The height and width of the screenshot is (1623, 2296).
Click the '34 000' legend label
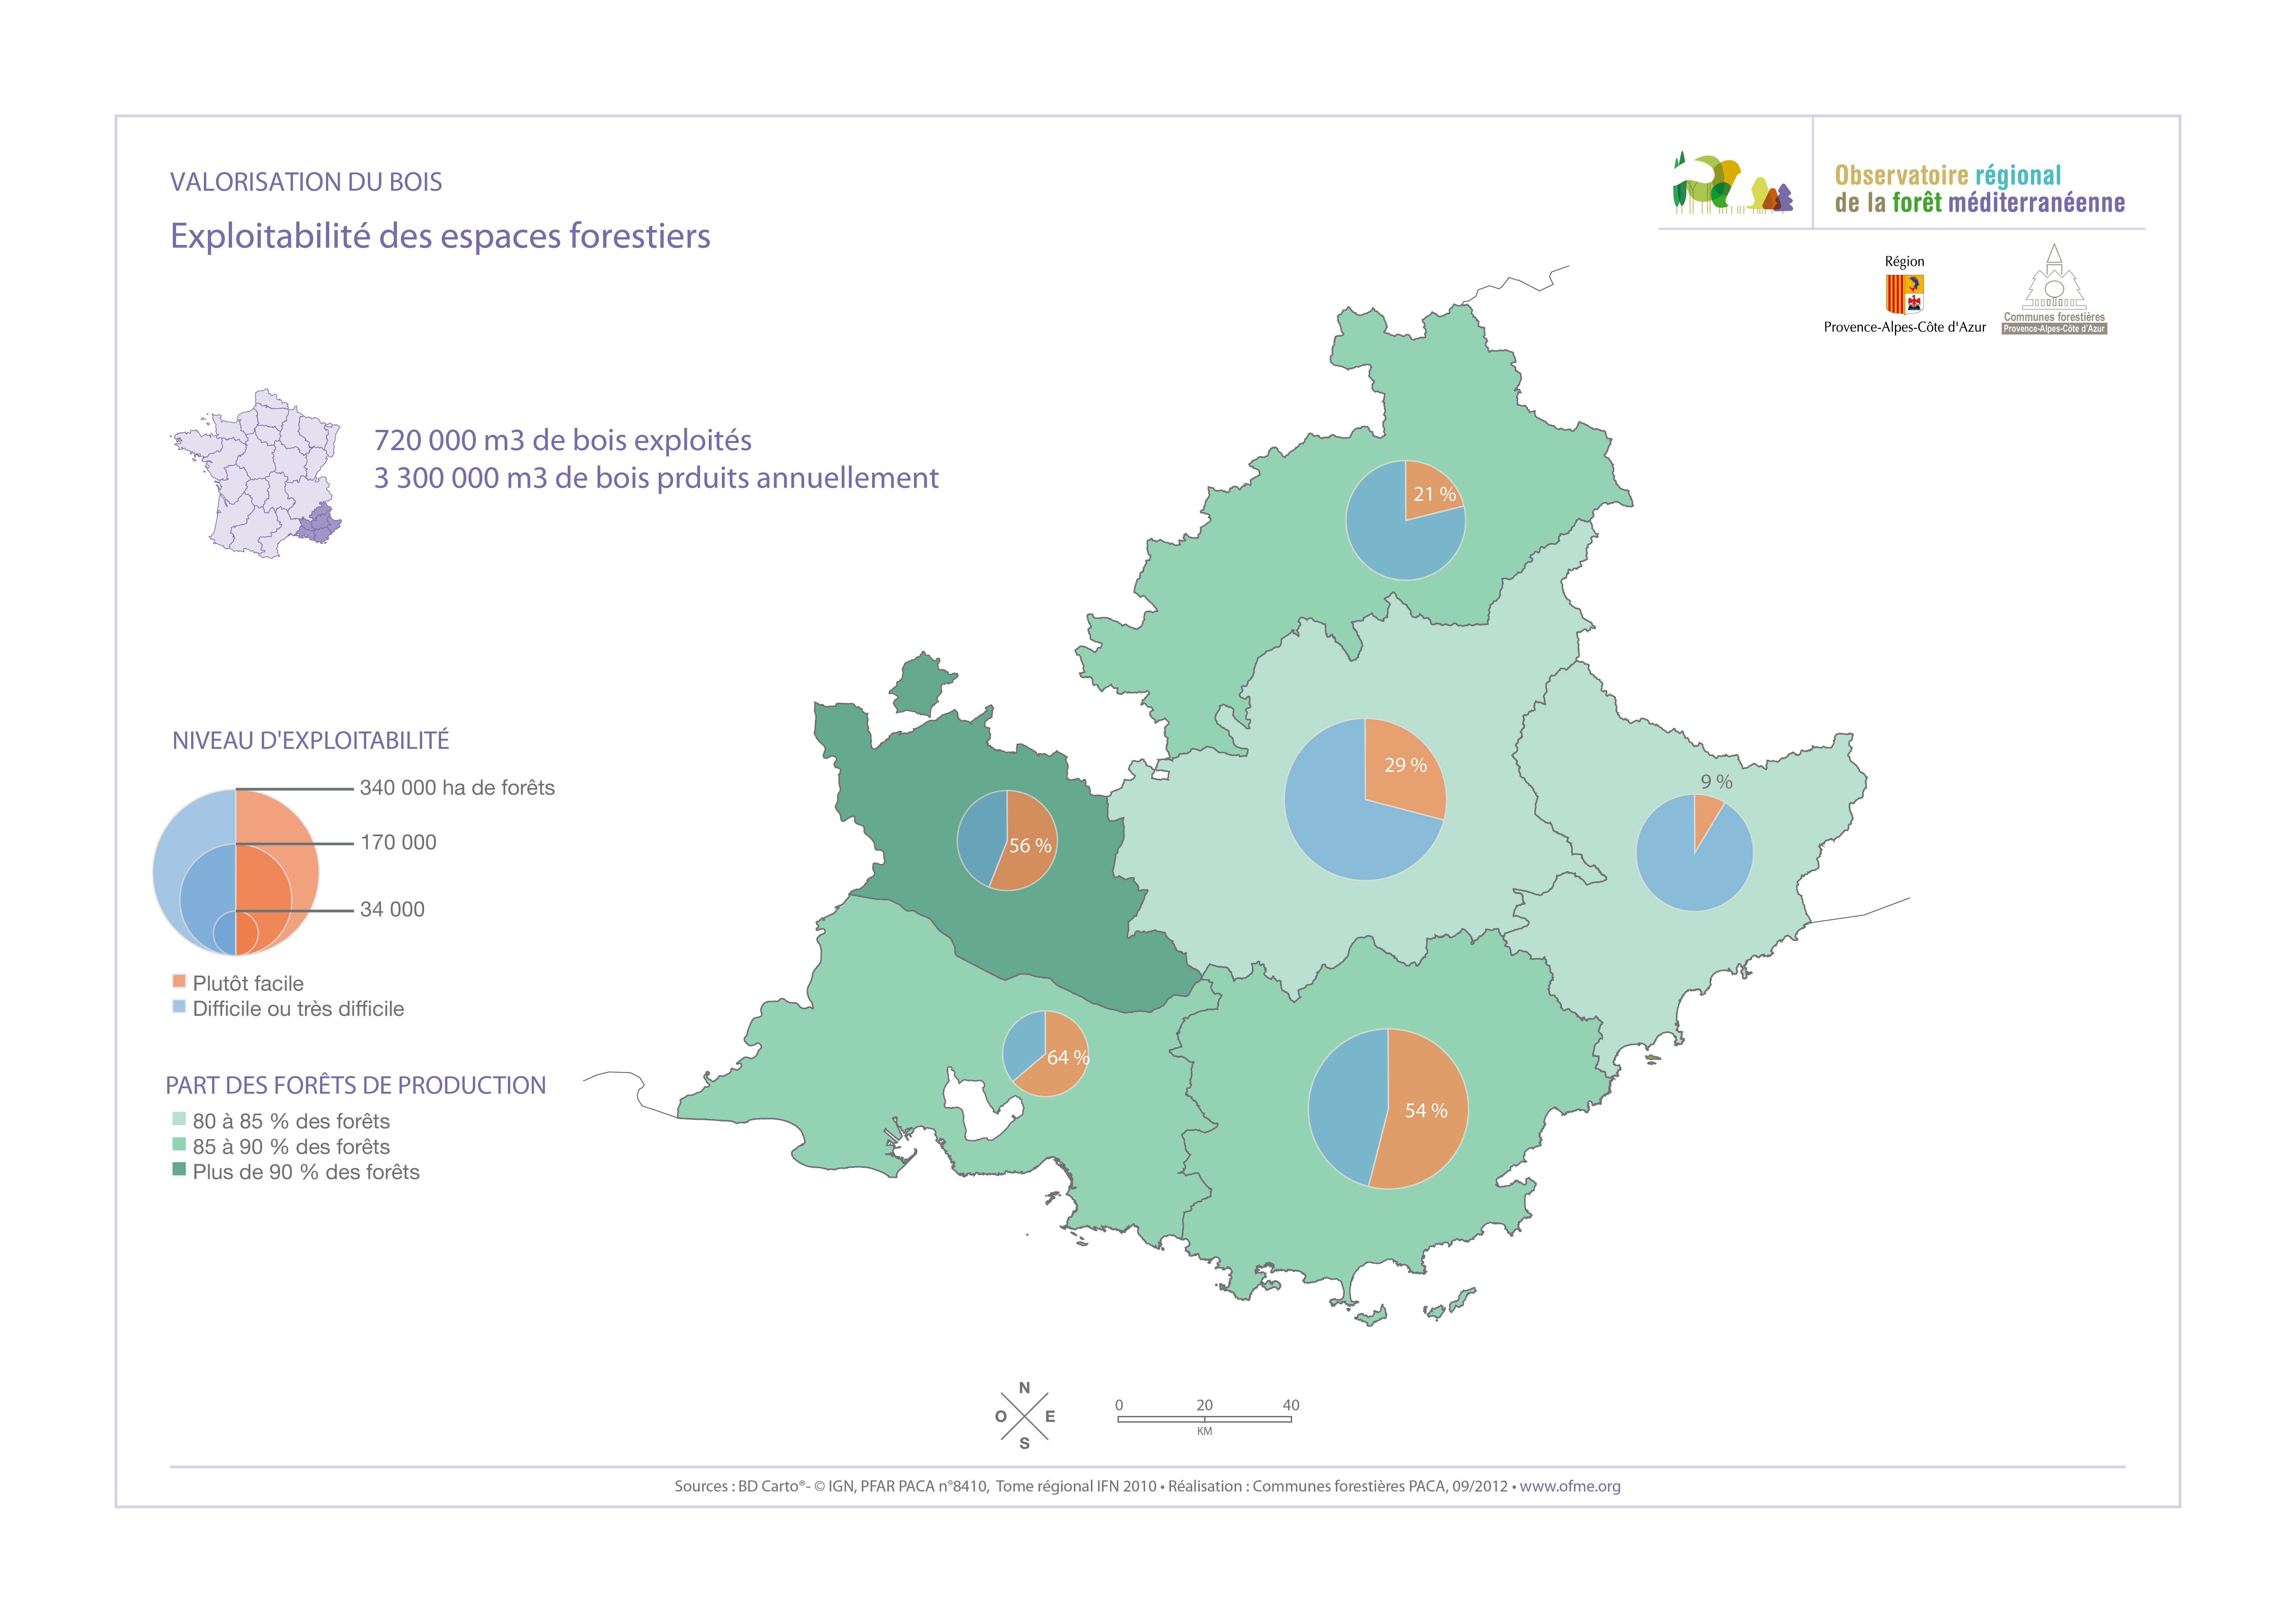(x=392, y=910)
